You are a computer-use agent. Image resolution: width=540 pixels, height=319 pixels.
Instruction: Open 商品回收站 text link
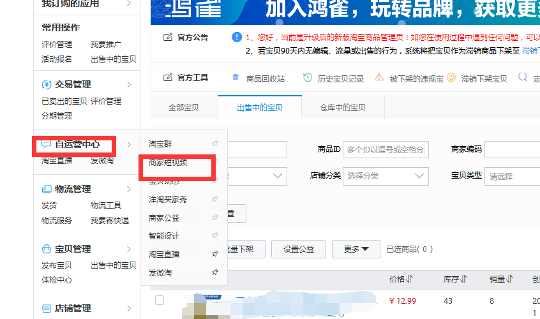point(266,79)
